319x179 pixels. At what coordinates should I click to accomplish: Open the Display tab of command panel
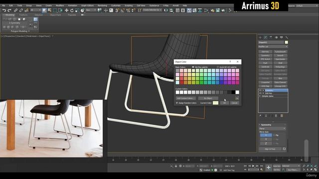[x=281, y=37]
